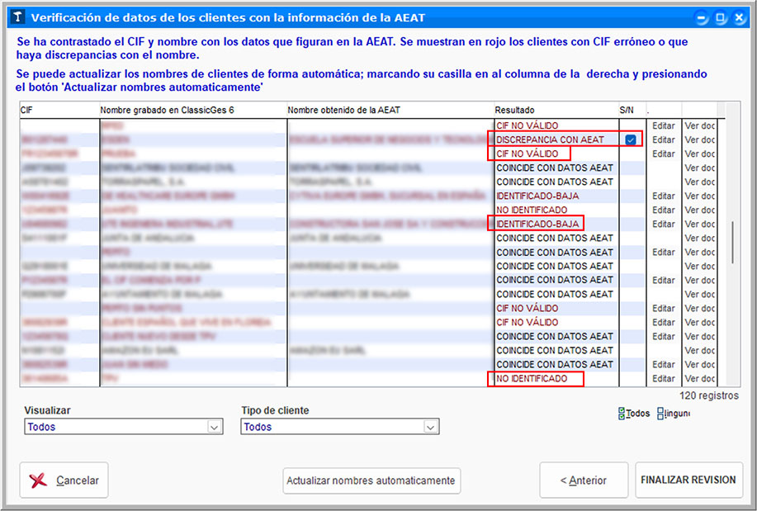
Task: Expand the Tipo de cliente combo box
Action: pyautogui.click(x=430, y=427)
